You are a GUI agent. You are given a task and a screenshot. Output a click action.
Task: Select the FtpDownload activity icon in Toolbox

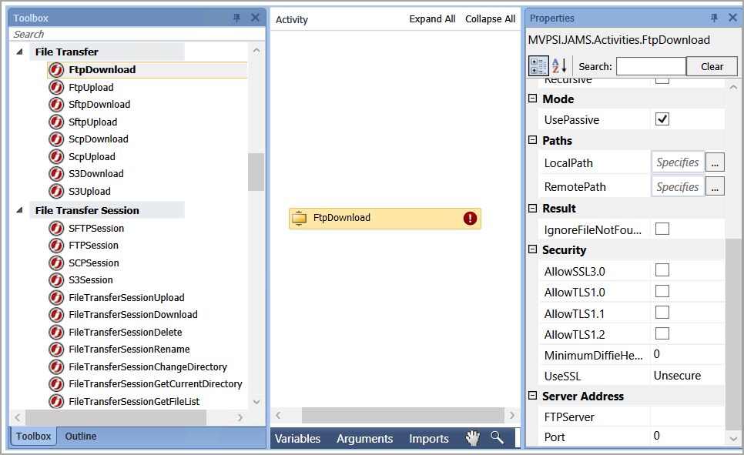[x=56, y=70]
